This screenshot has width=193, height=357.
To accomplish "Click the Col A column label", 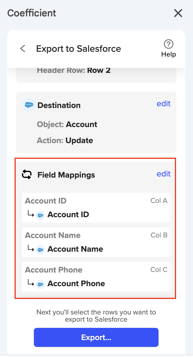I will pos(159,201).
